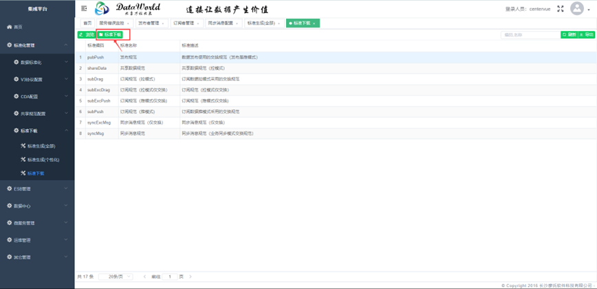
Task: Click the wrench icon of 标准生成(全部)
Action: [23, 146]
